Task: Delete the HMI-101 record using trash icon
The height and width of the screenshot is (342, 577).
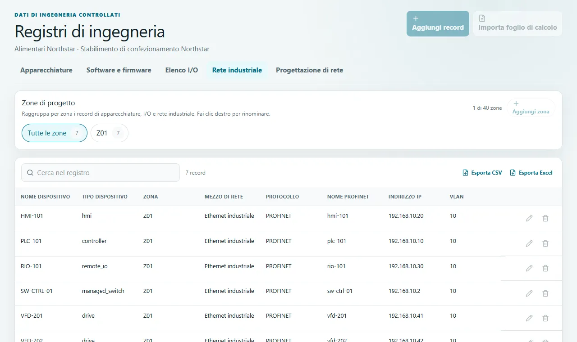Action: pyautogui.click(x=545, y=218)
